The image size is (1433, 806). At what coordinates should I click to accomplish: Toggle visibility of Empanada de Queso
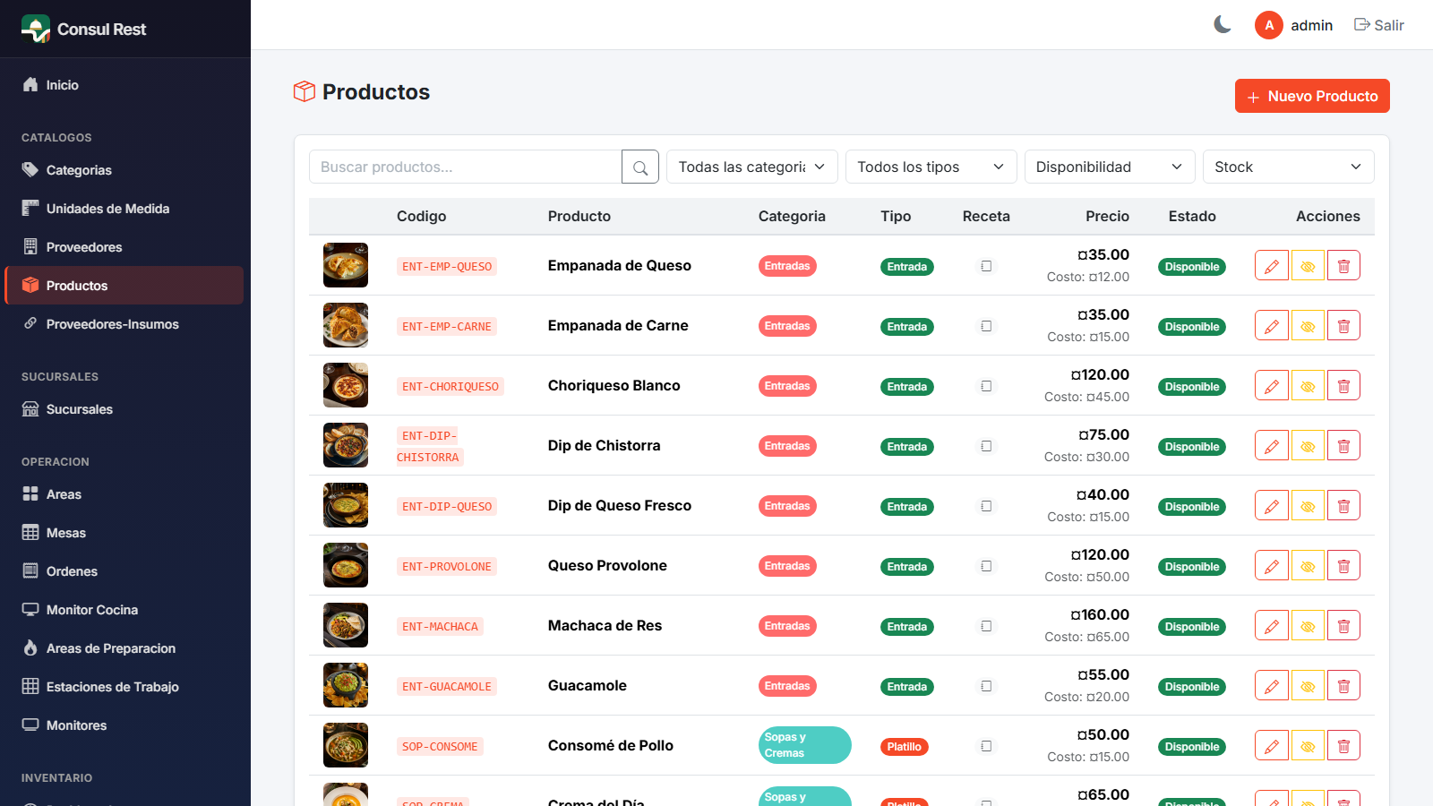1308,266
